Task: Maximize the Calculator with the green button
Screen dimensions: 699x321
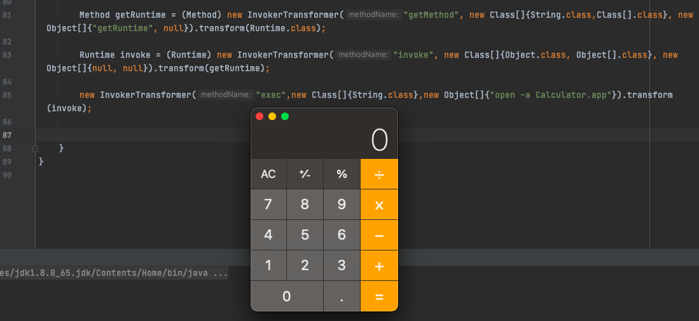Action: coord(285,117)
